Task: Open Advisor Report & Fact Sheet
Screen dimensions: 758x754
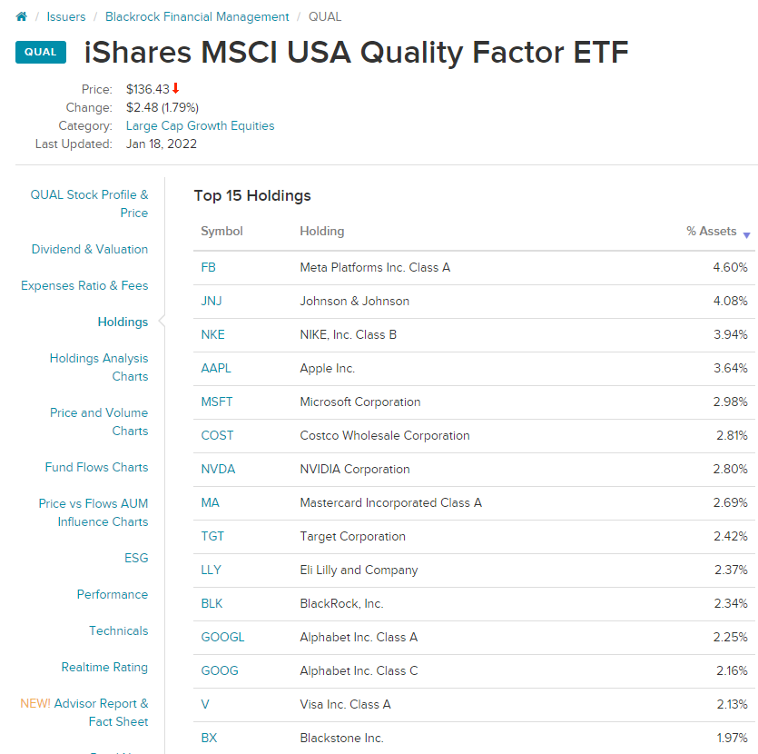Action: point(101,712)
